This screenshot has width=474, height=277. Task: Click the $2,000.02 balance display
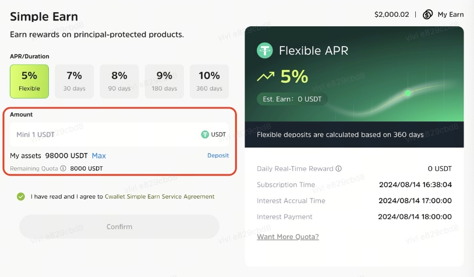[x=392, y=15]
